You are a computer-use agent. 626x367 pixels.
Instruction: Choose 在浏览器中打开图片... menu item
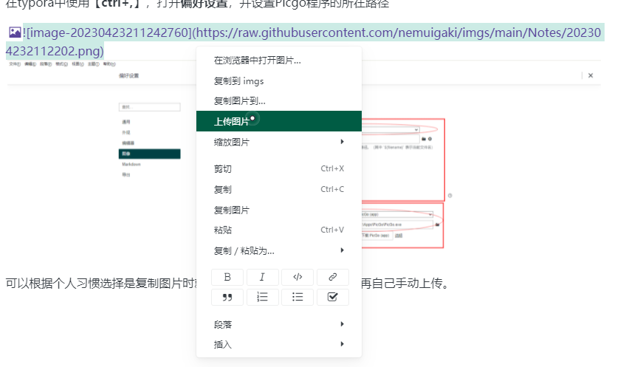click(x=257, y=61)
